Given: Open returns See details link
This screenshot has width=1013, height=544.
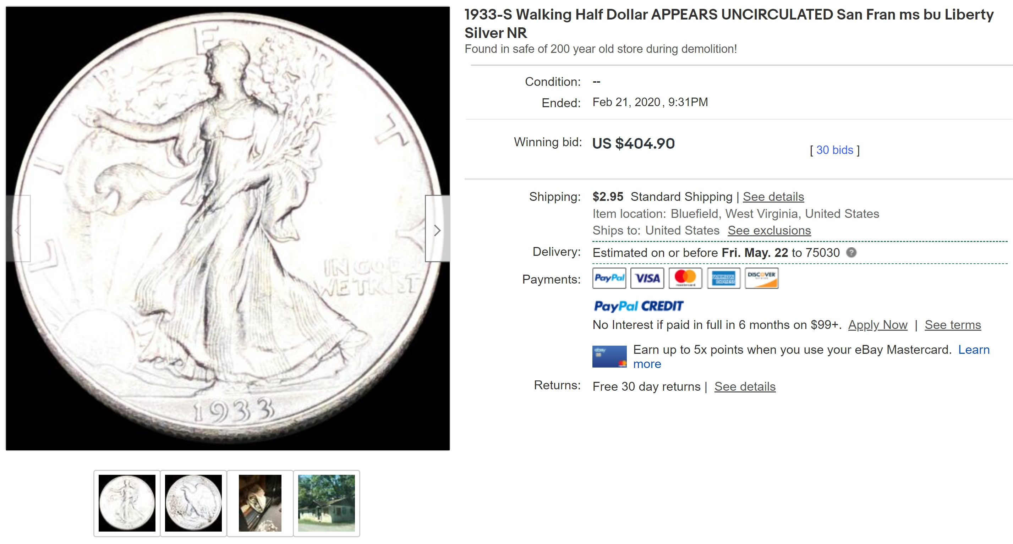Looking at the screenshot, I should tap(745, 386).
